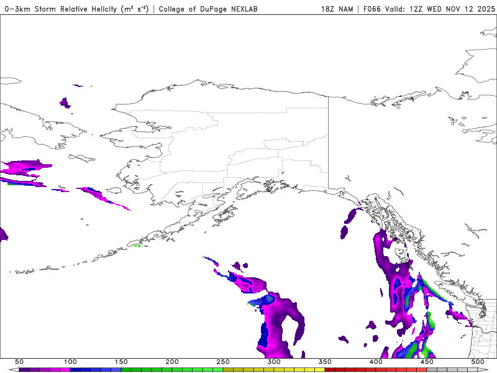
Task: Click the '200' scale label
Action: tap(172, 362)
